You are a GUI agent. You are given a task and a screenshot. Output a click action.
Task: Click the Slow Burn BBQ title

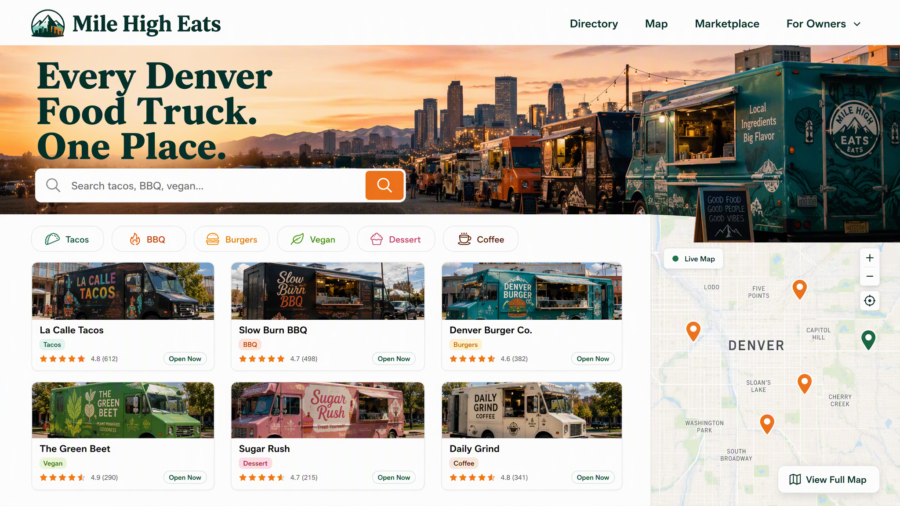[273, 330]
